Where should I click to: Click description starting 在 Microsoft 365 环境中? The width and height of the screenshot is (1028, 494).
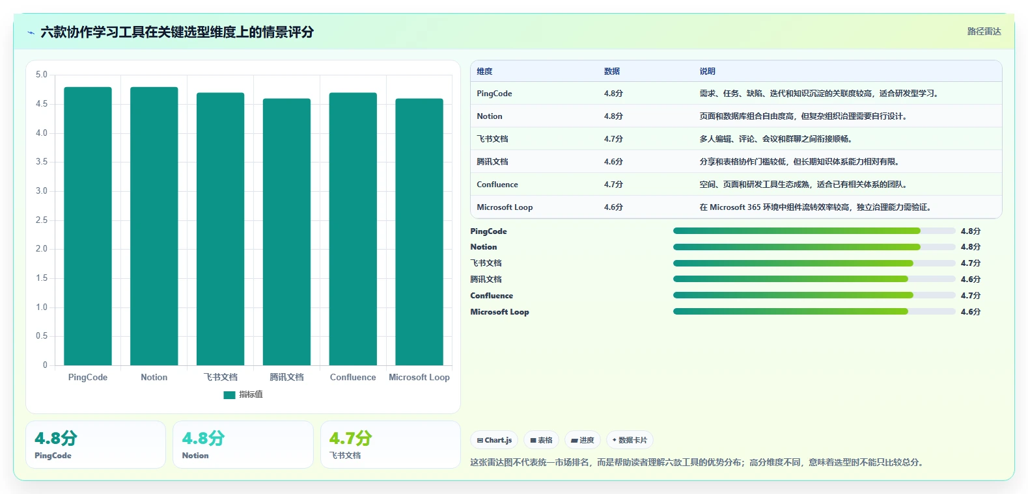pos(816,207)
